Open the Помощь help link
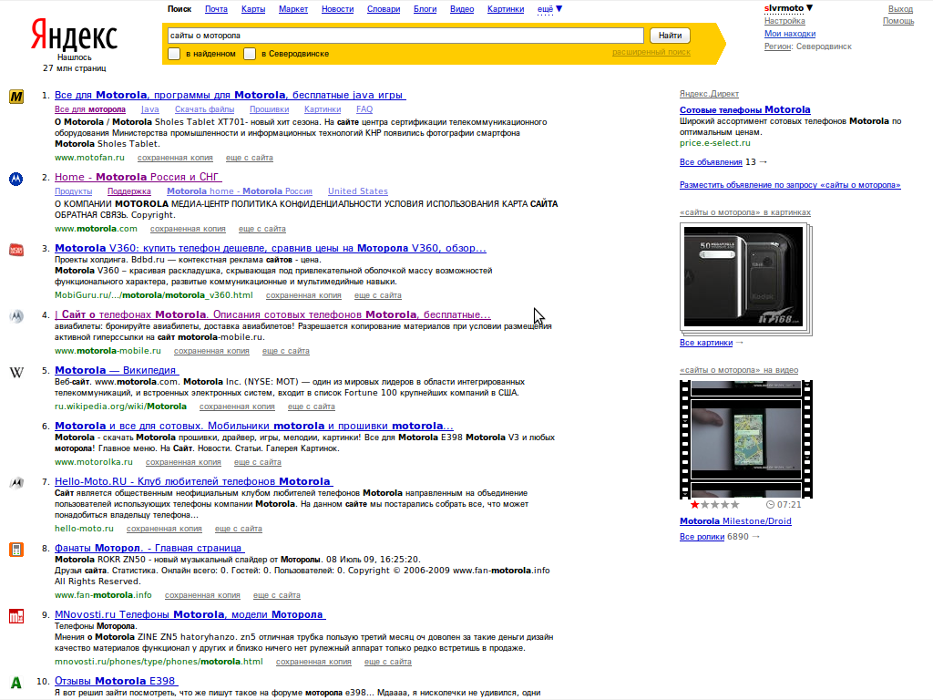Screen dimensions: 933x700 (x=898, y=21)
